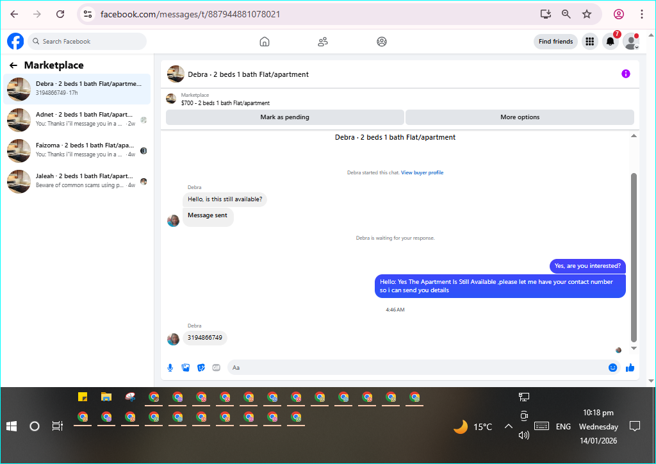Viewport: 656px width, 464px height.
Task: Click the $700 listing thumbnail under Marketplace
Action: click(171, 99)
